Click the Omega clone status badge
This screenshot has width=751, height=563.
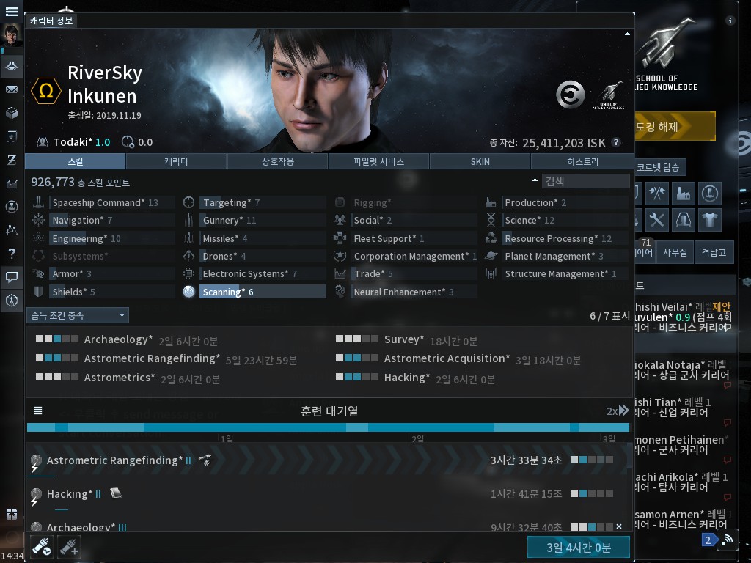(x=45, y=91)
